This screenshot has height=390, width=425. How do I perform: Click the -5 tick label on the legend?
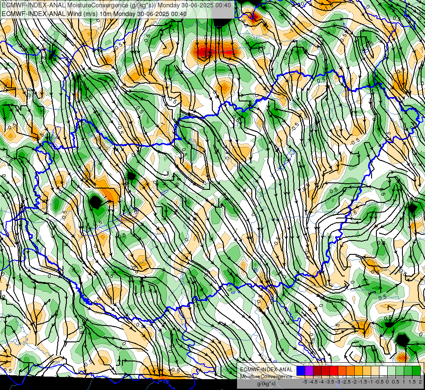point(305,382)
